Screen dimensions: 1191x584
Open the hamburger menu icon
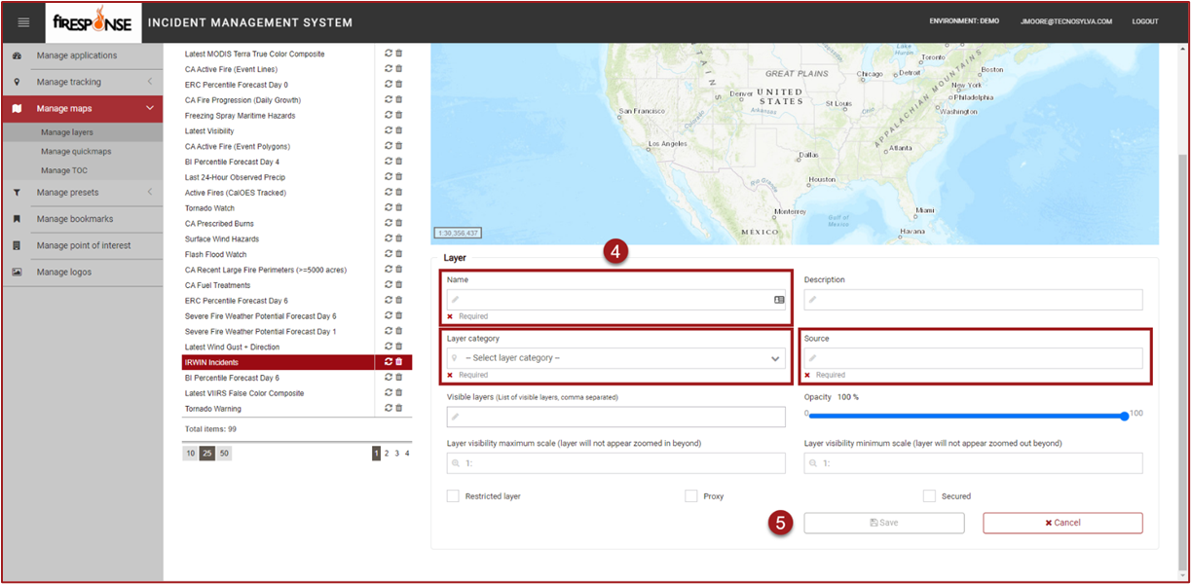24,22
